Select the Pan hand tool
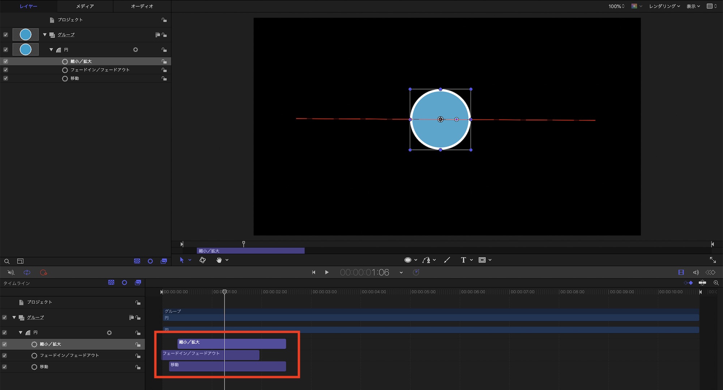723x390 pixels. tap(219, 260)
